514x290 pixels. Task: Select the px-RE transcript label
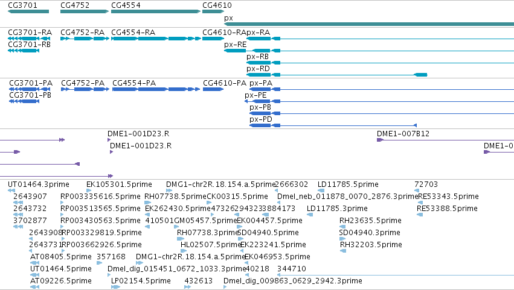coord(236,45)
